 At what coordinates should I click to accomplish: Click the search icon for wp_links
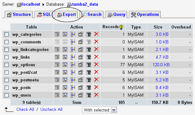pyautogui.click(x=65, y=57)
